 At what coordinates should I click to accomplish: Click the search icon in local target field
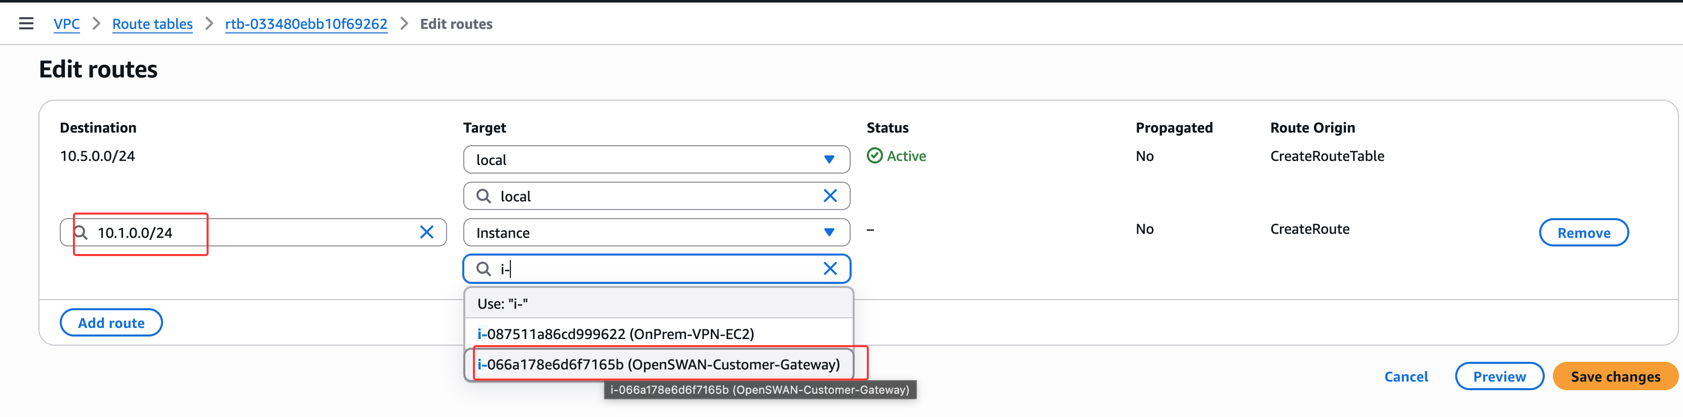[484, 196]
